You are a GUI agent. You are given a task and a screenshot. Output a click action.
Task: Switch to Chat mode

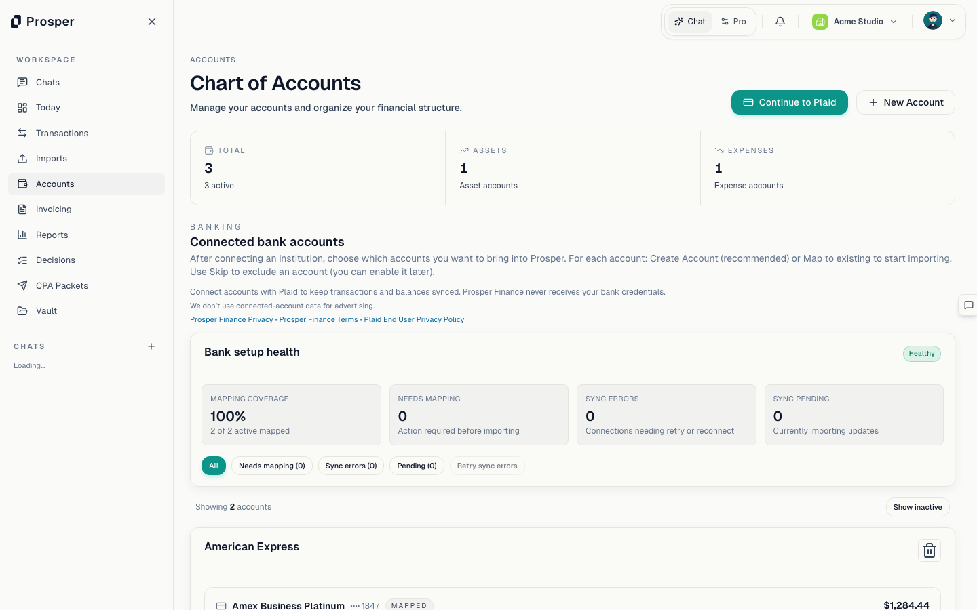click(x=690, y=22)
